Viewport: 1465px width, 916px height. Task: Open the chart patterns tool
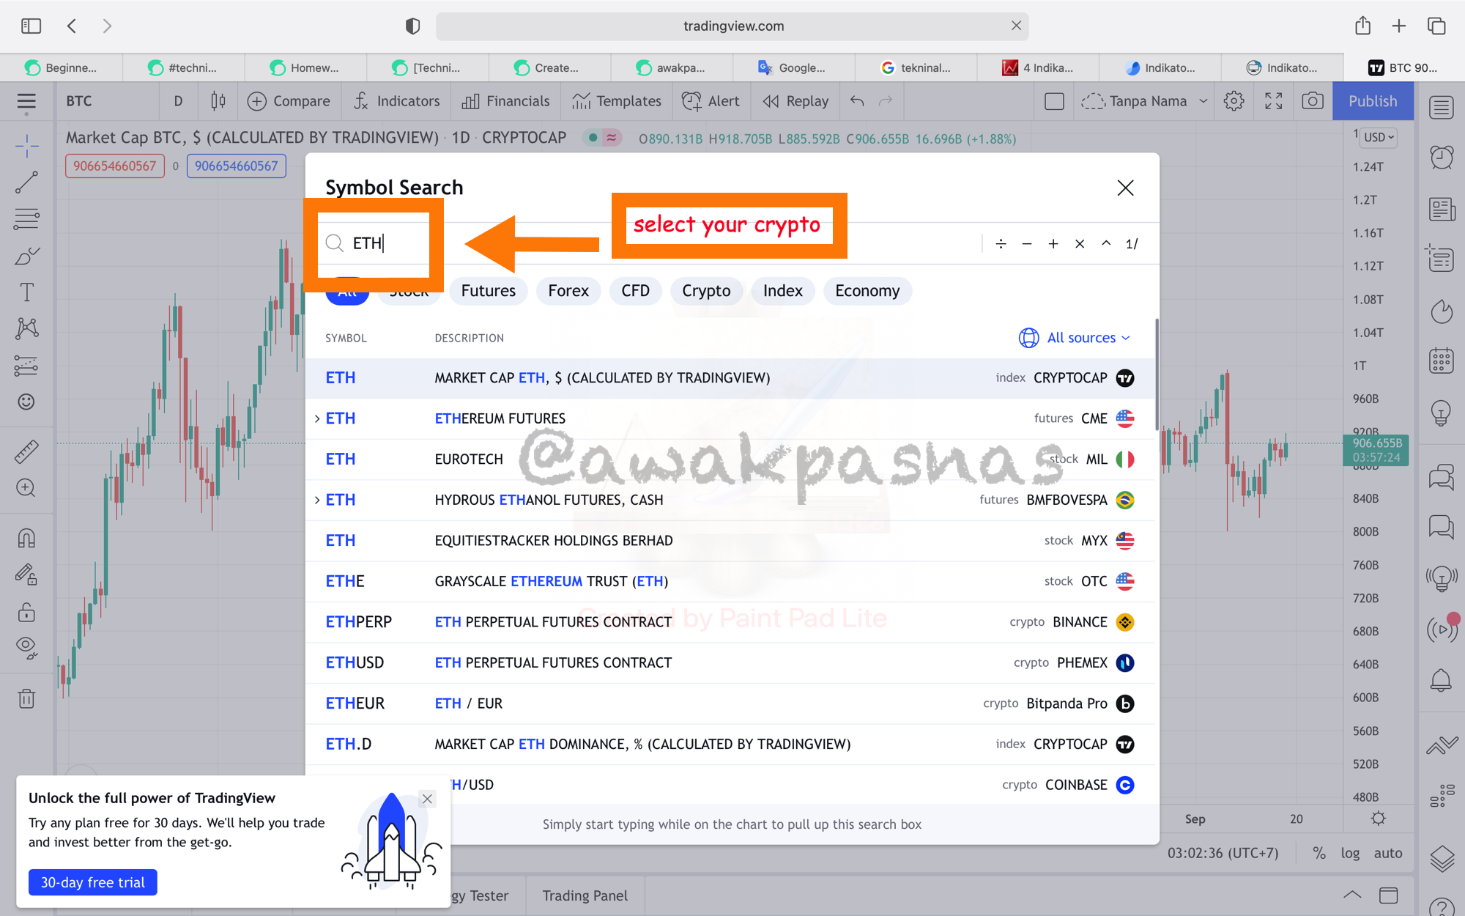(26, 328)
